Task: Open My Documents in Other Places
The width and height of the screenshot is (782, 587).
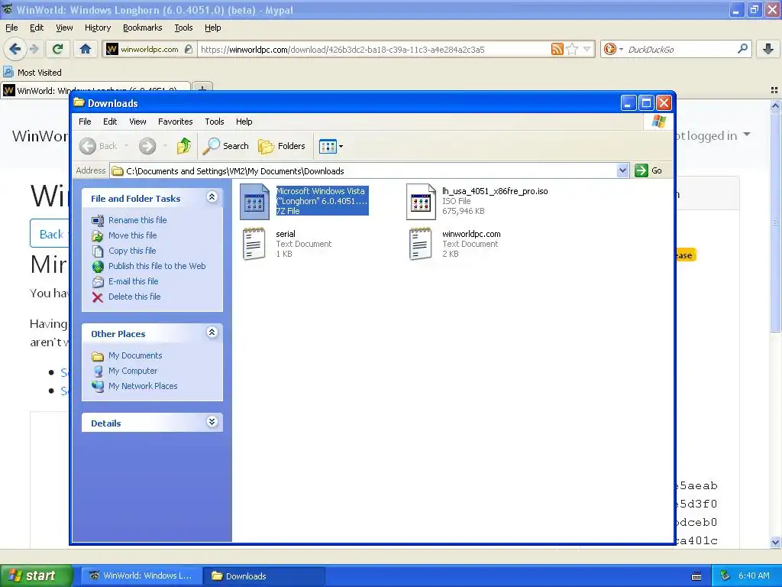Action: click(135, 355)
